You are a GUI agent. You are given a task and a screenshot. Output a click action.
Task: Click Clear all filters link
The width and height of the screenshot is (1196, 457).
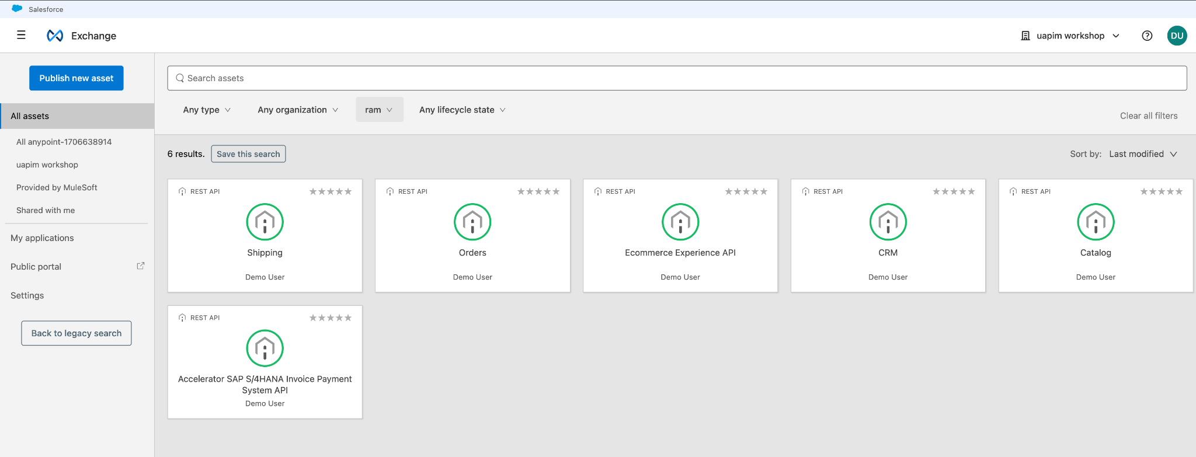tap(1148, 116)
